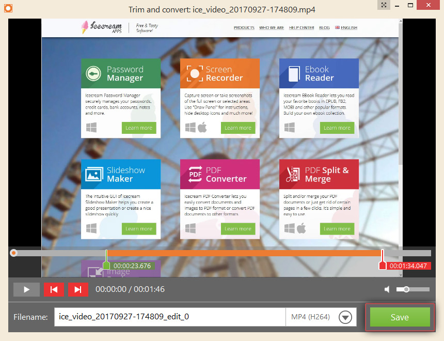Learn more about Screen Recorder
The height and width of the screenshot is (341, 444).
(238, 128)
